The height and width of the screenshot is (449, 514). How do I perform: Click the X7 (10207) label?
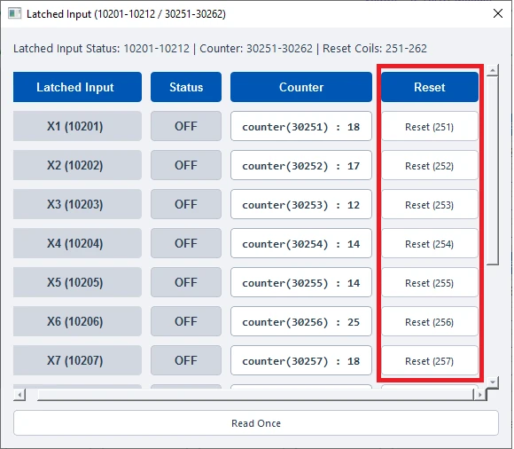coord(77,360)
